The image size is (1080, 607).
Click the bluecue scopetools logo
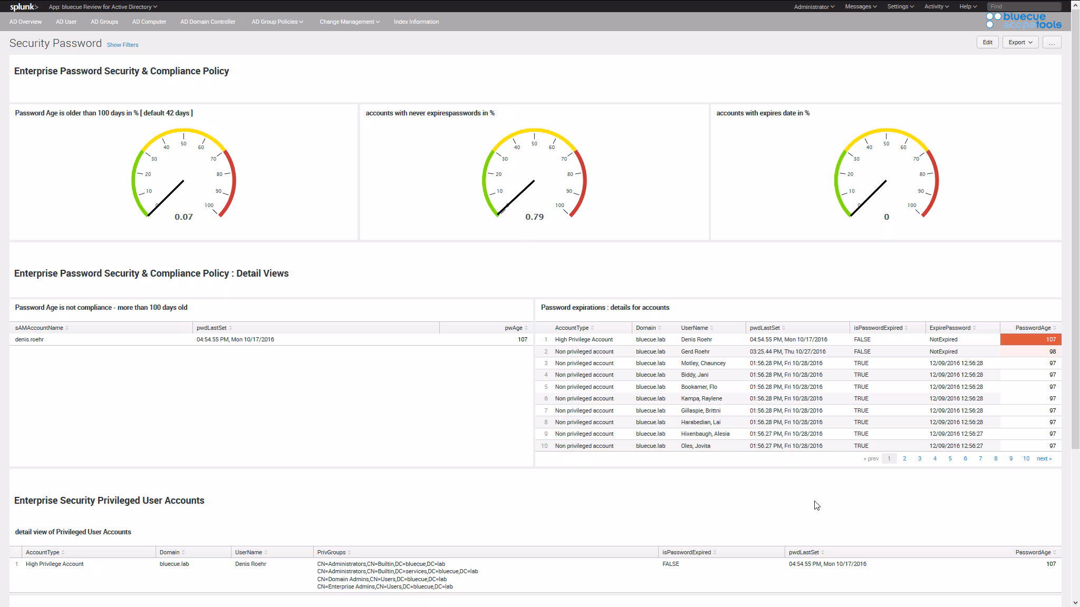click(x=1023, y=21)
